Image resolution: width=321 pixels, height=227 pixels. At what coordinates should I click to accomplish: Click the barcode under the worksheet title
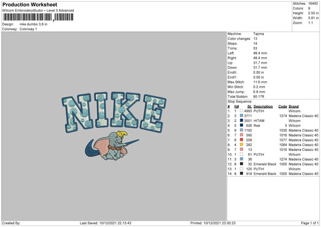[x=38, y=17]
